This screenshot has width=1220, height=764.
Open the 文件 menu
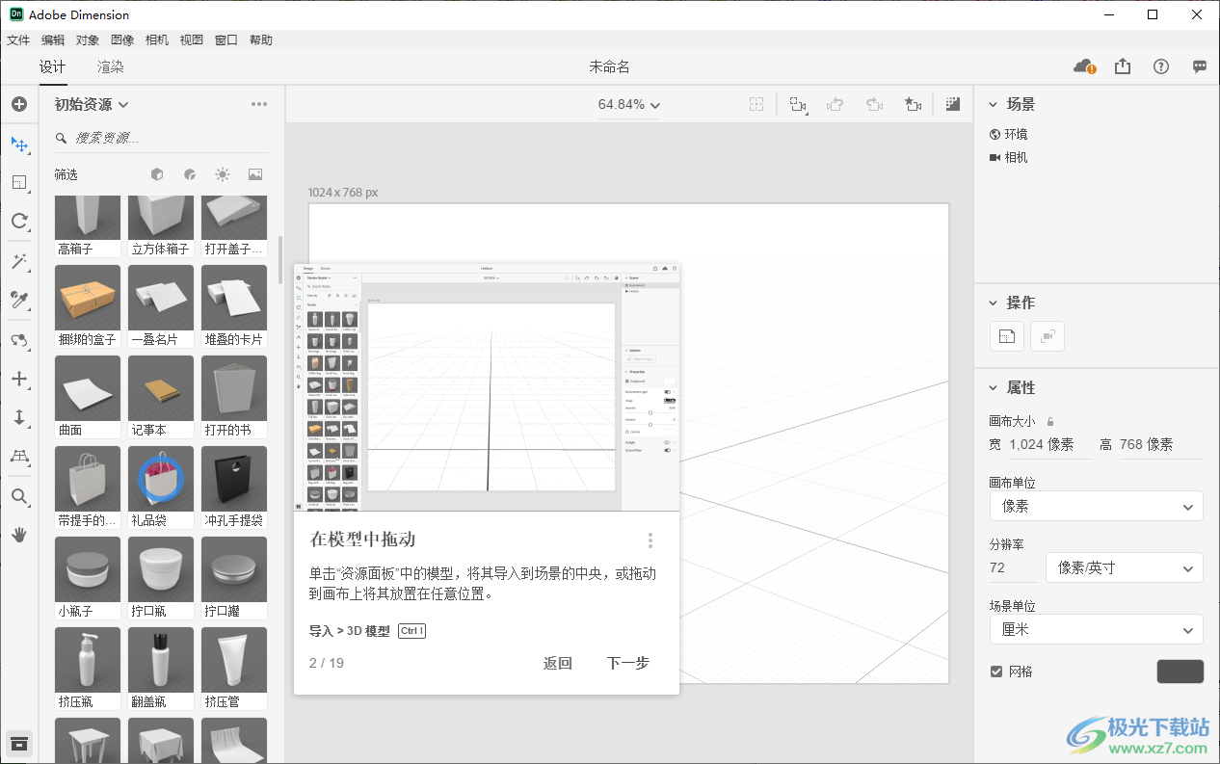(18, 40)
